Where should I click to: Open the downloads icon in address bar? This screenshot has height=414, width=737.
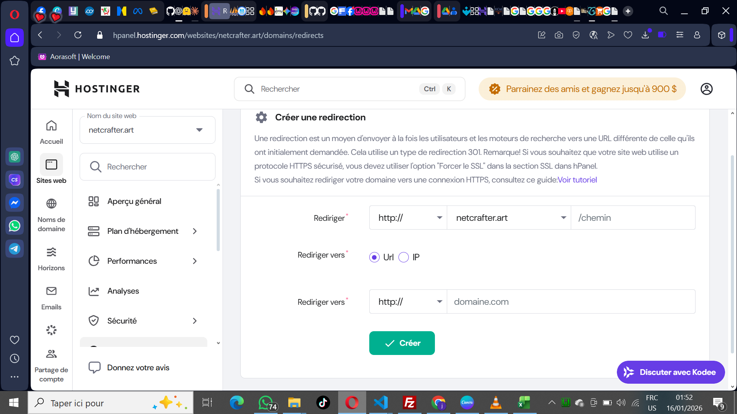coord(645,35)
